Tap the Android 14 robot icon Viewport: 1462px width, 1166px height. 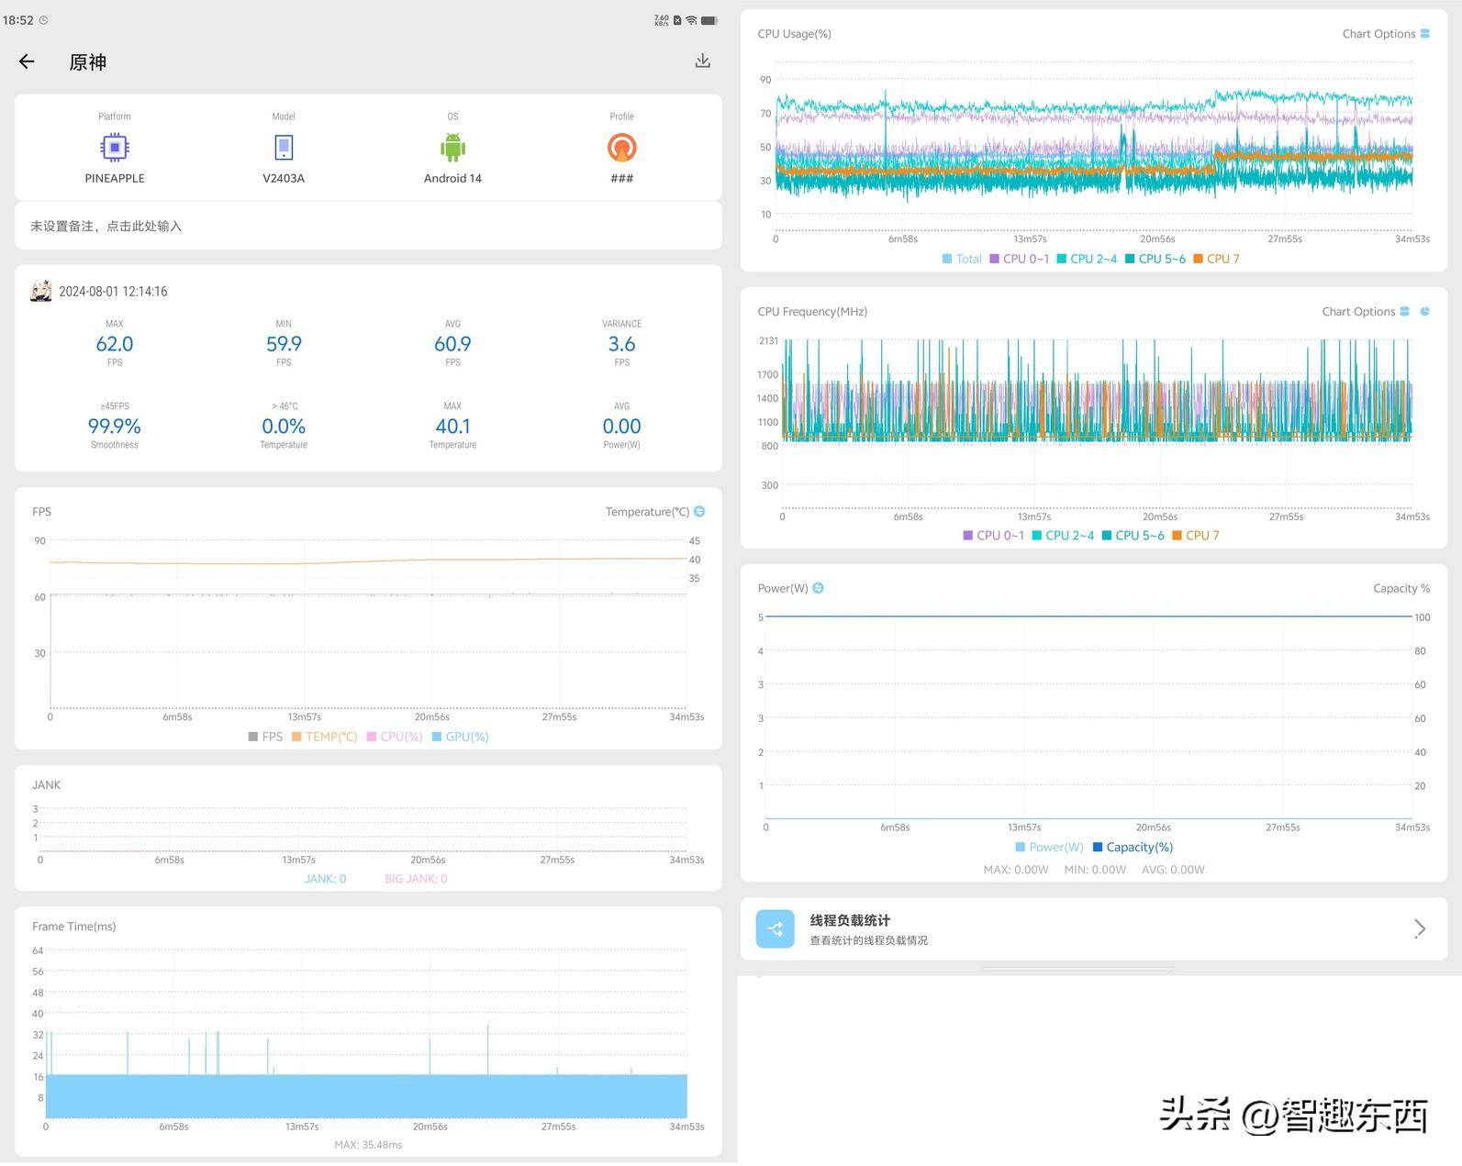point(452,148)
